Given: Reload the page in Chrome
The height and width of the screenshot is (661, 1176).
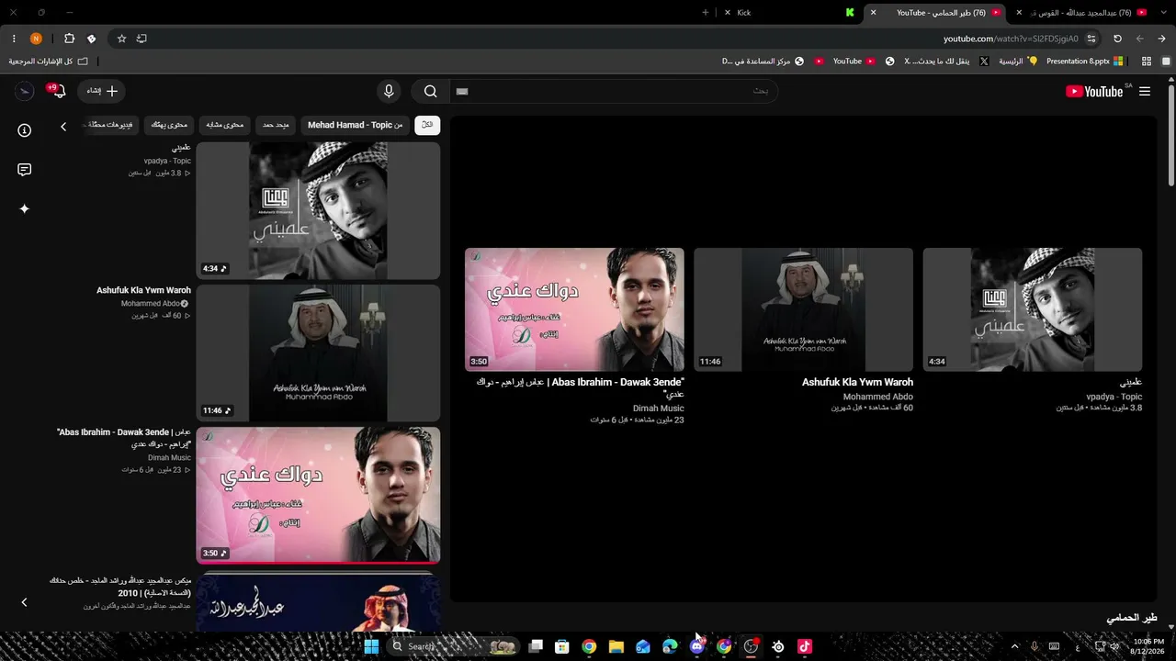Looking at the screenshot, I should tap(1117, 39).
